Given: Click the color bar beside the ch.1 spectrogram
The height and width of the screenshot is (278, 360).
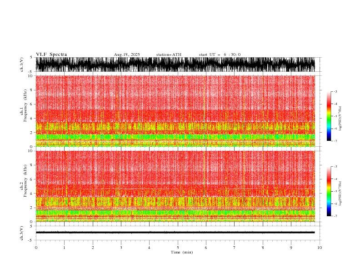Looking at the screenshot, I should click(x=329, y=116).
